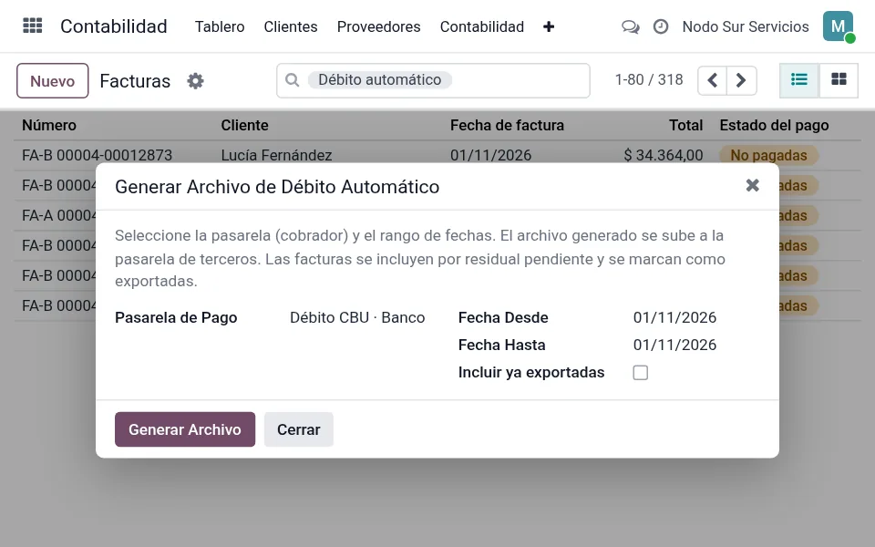Click the Facturas breadcrumb title
Screen dimensions: 875x547
[135, 81]
